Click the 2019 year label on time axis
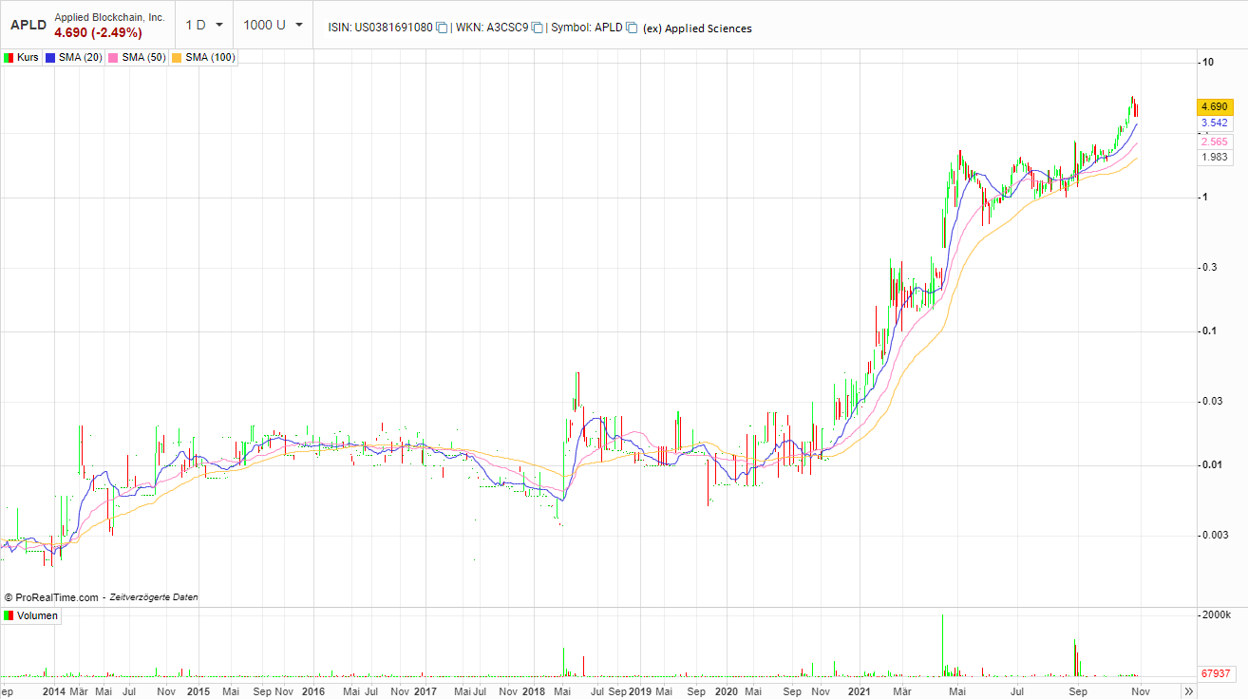 coord(640,691)
